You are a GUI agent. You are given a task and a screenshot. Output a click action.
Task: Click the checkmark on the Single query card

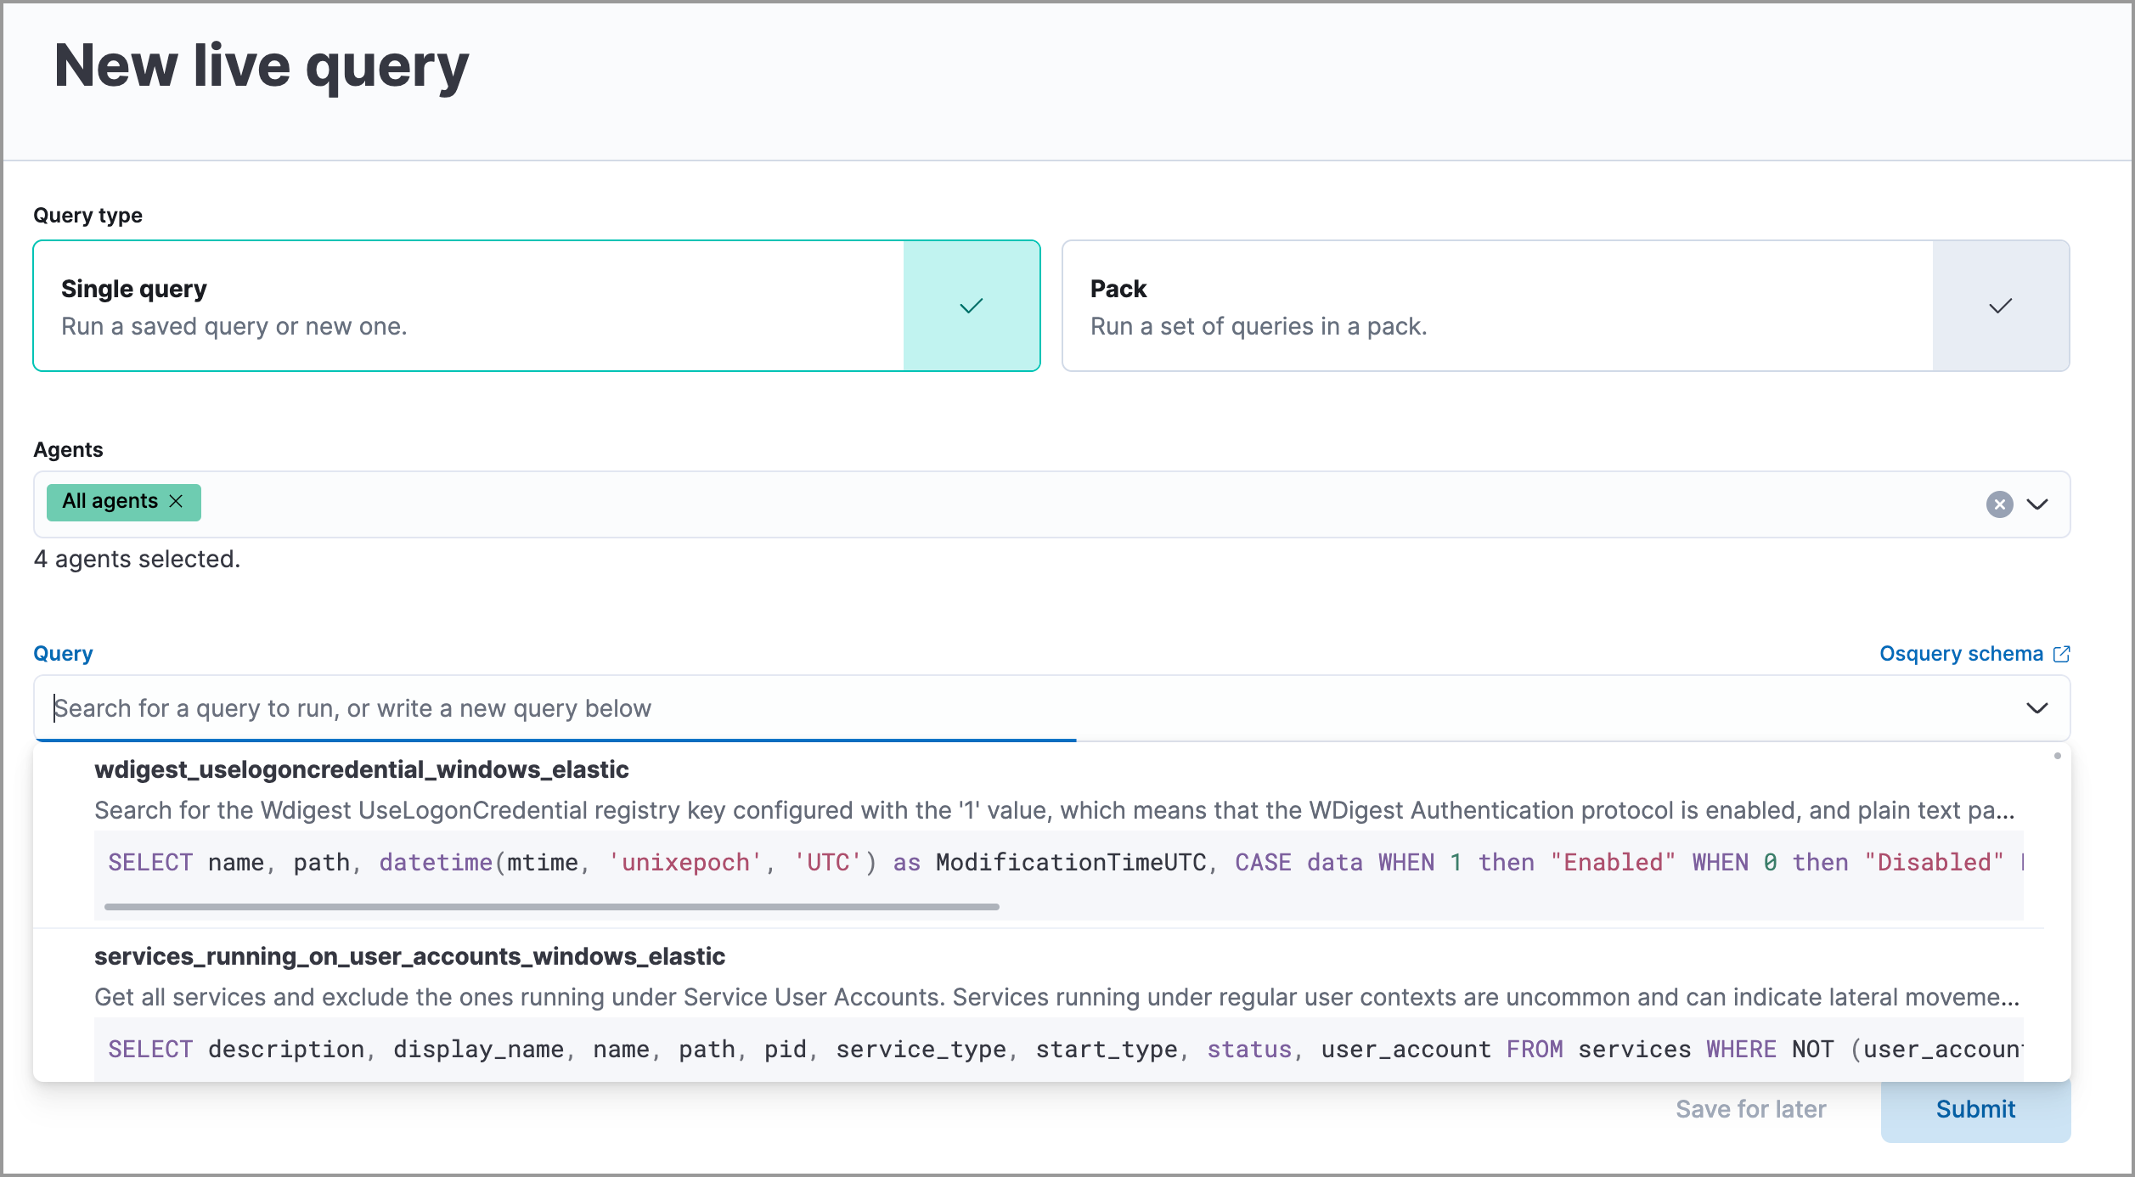[x=971, y=306]
